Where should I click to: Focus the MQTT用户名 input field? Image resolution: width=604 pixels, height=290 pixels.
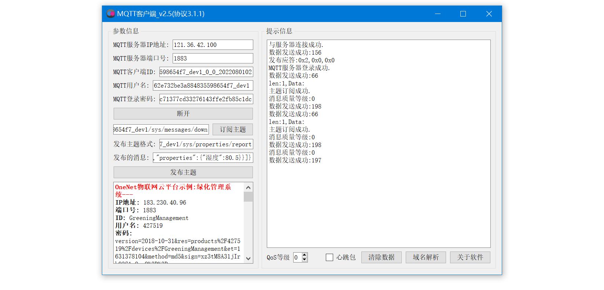(x=203, y=85)
